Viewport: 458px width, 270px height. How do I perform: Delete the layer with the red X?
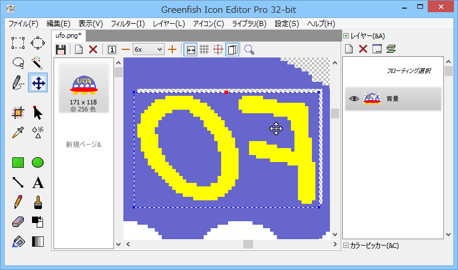(x=363, y=49)
